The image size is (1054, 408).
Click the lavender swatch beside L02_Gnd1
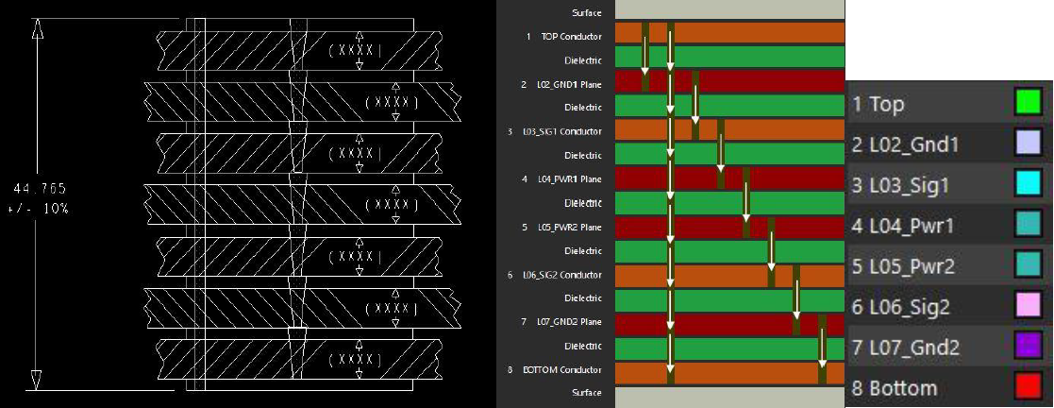tap(1027, 144)
